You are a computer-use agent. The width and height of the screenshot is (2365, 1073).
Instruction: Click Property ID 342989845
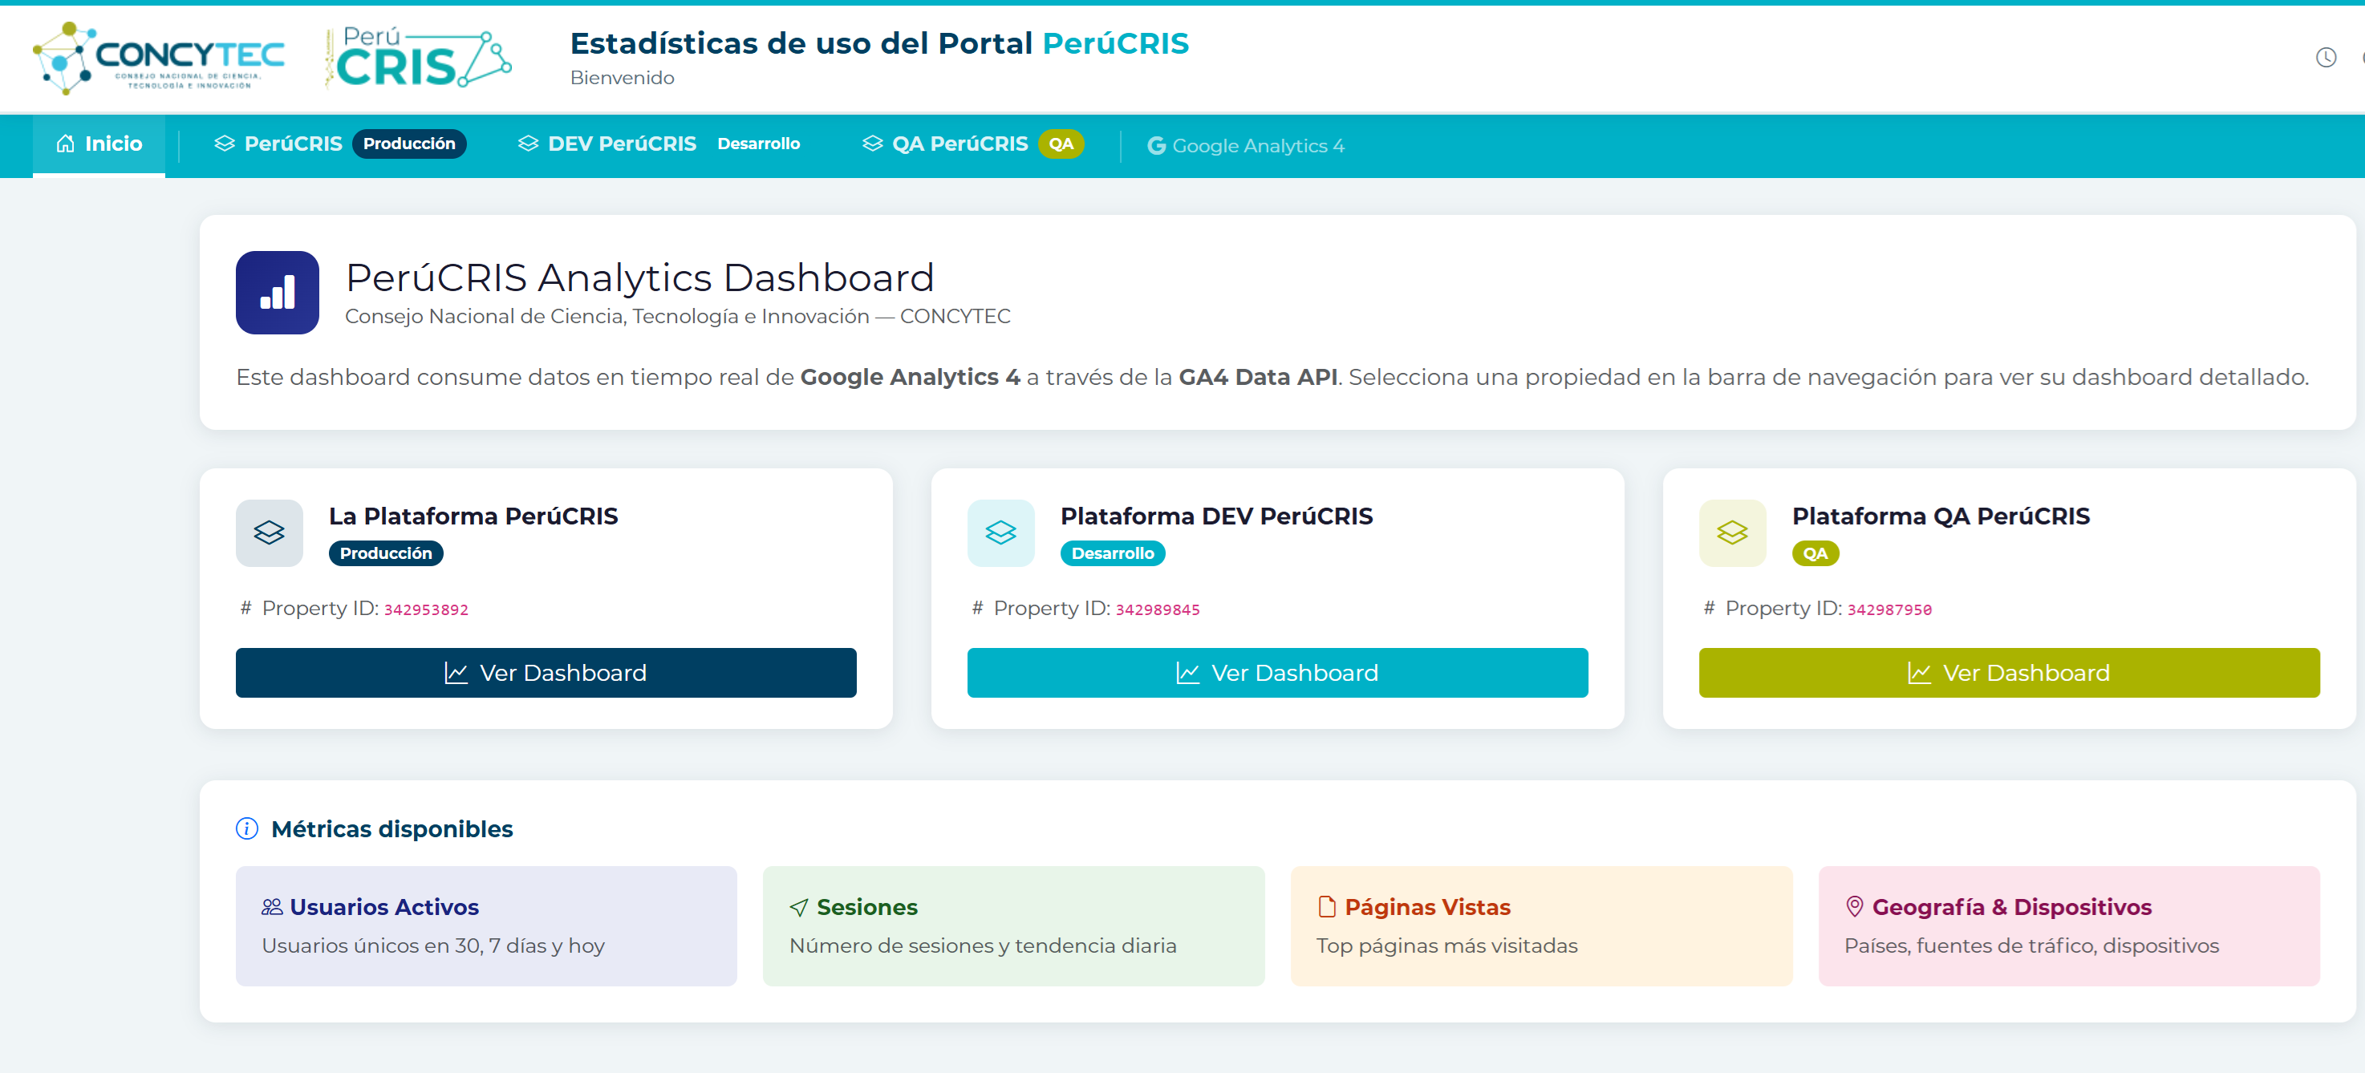point(1158,610)
